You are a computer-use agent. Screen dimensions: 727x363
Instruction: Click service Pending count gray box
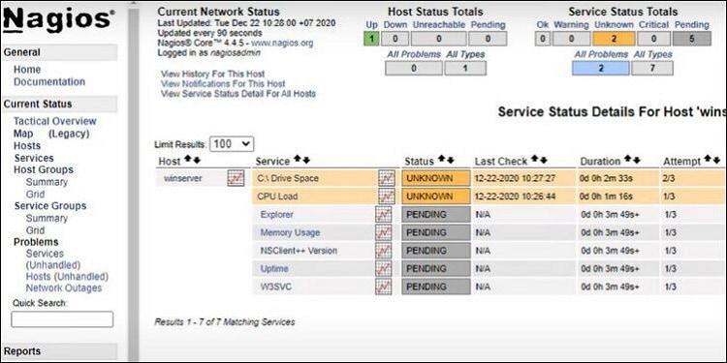click(692, 39)
